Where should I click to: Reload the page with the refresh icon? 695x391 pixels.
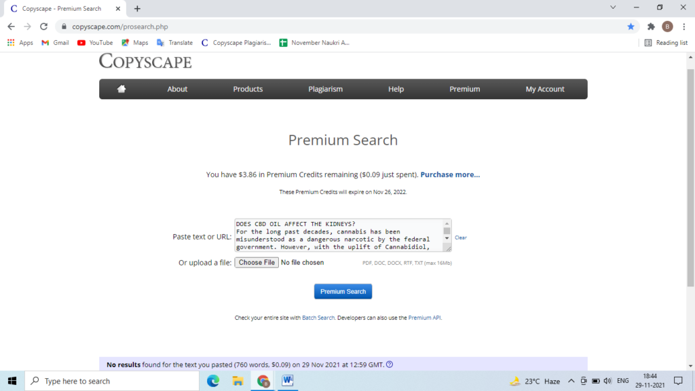tap(43, 26)
